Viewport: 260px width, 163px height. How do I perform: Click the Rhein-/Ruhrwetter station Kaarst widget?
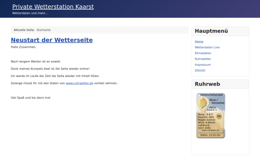click(x=211, y=116)
